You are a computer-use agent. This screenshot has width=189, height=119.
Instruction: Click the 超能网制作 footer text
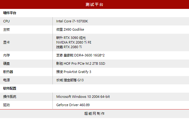[x=94, y=113]
